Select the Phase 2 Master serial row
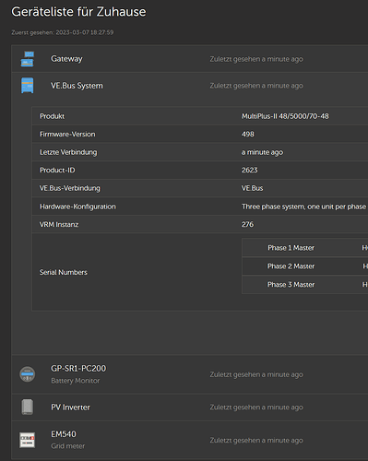368x461 pixels. tap(304, 266)
